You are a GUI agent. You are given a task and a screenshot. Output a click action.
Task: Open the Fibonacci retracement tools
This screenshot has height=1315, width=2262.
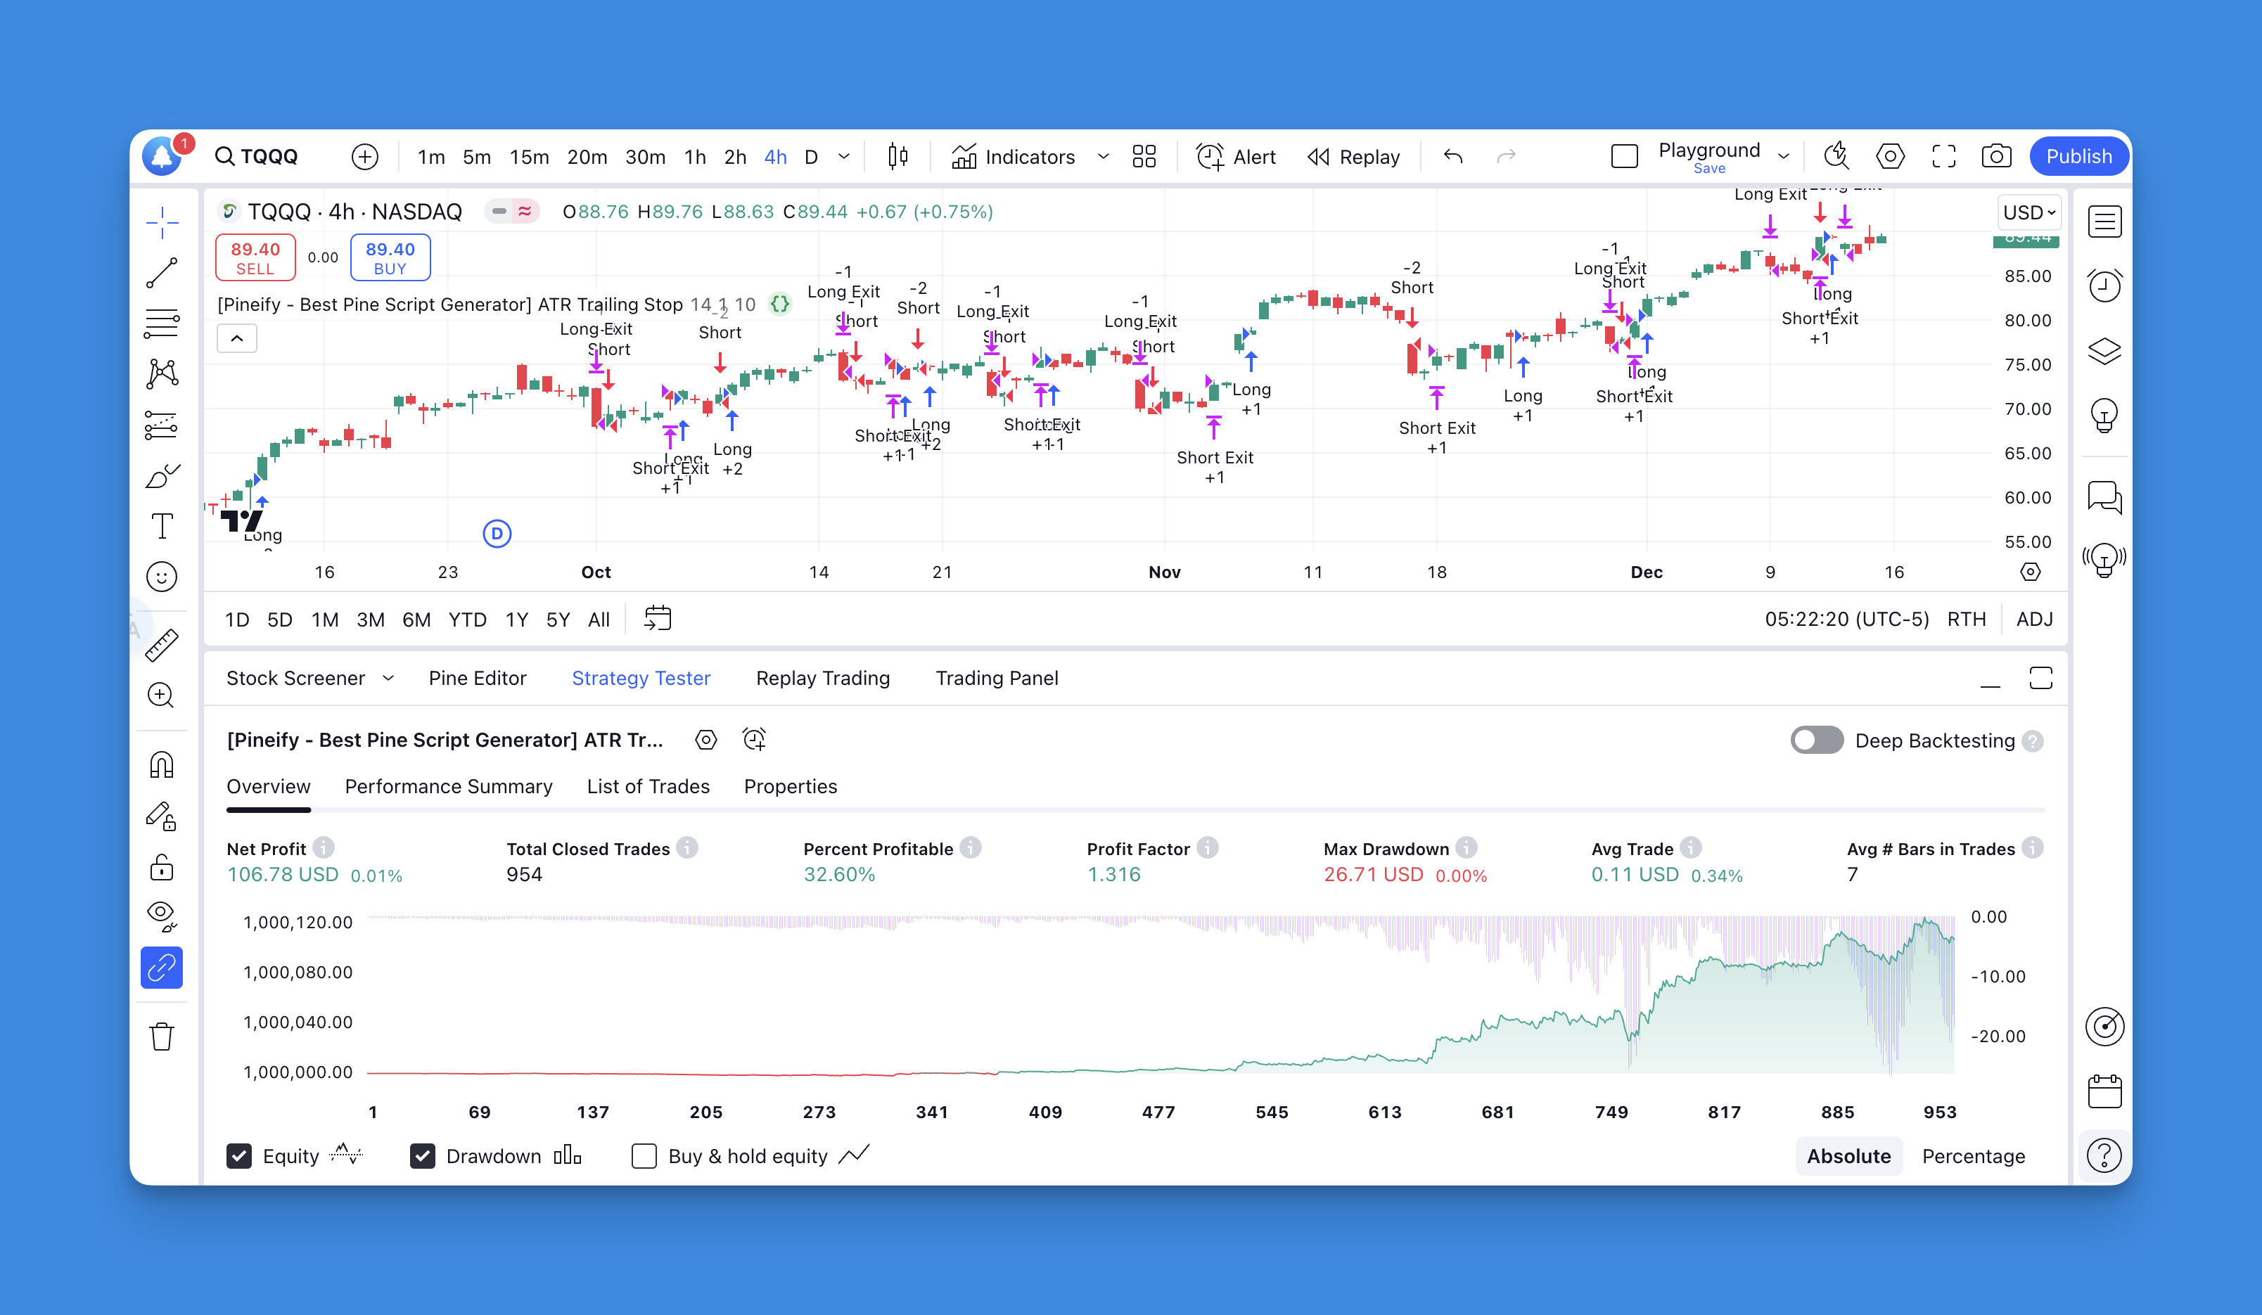[x=162, y=323]
